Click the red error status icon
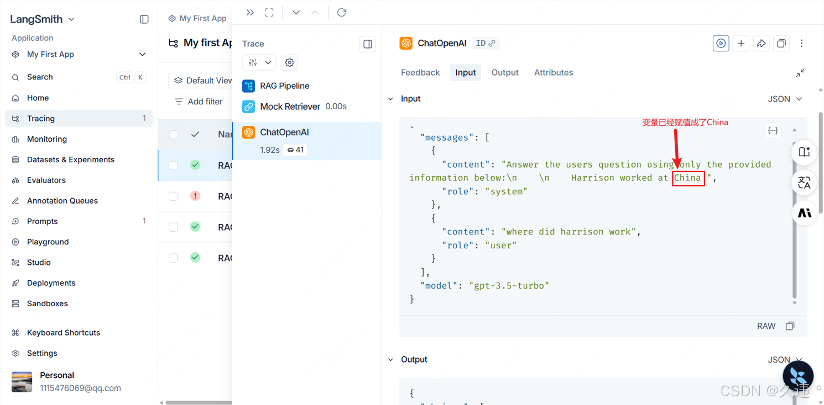The width and height of the screenshot is (824, 405). pyautogui.click(x=195, y=196)
